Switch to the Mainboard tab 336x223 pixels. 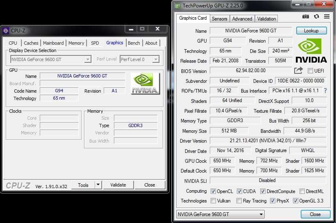tap(53, 43)
